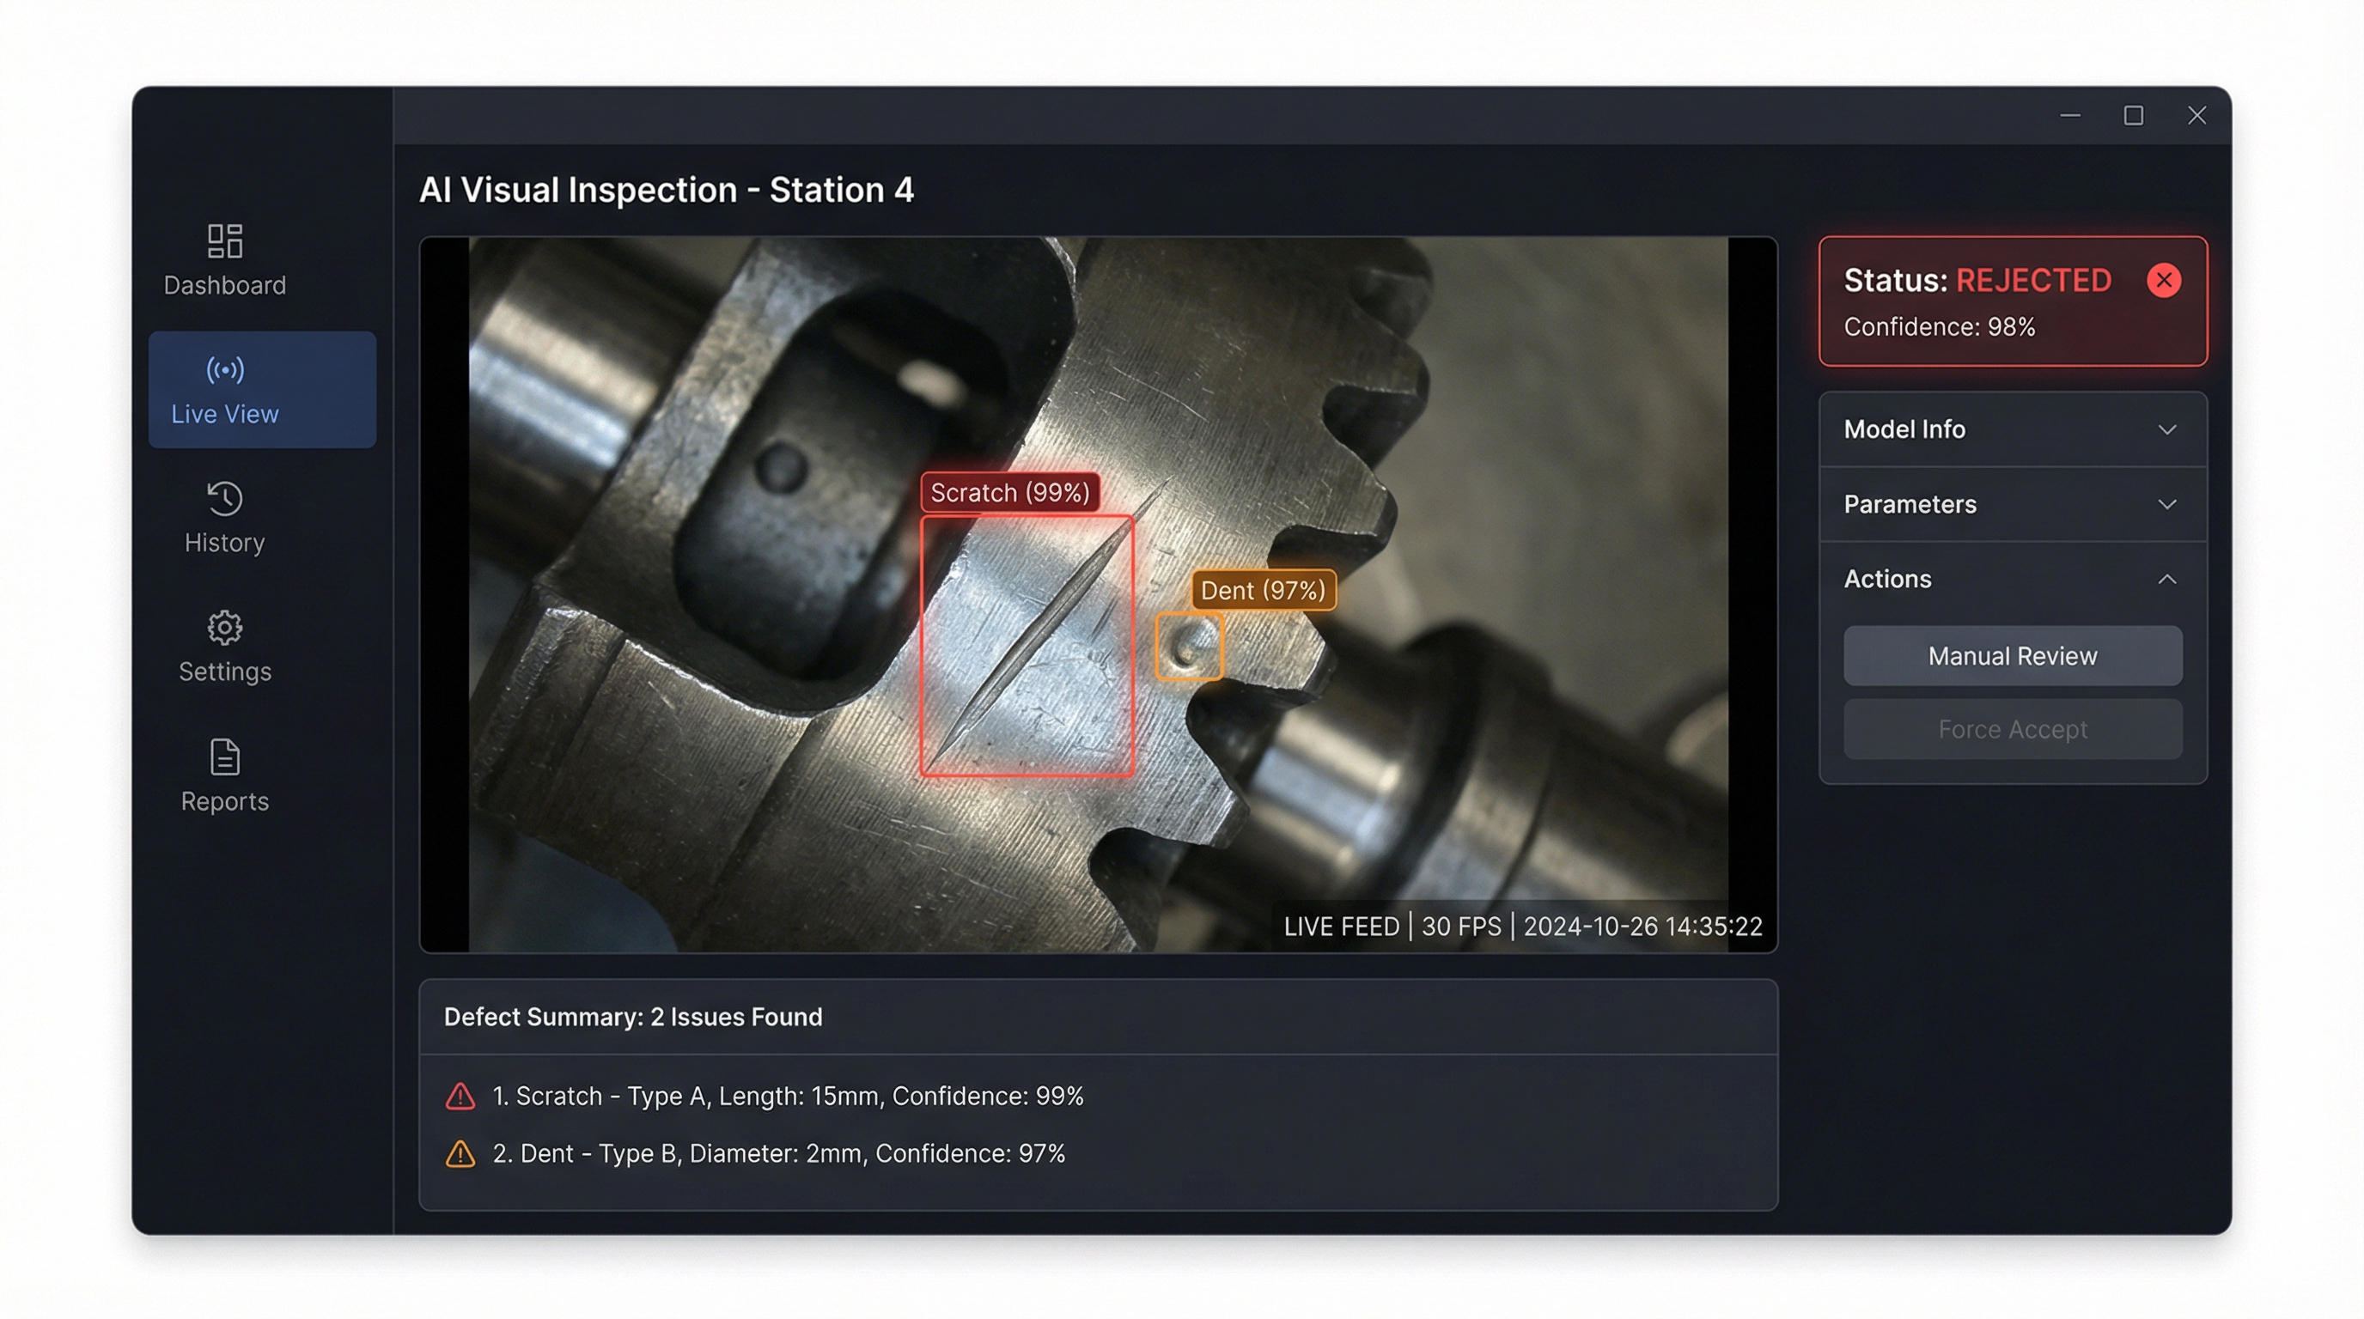
Task: Click the Manual Review button
Action: pyautogui.click(x=2012, y=656)
